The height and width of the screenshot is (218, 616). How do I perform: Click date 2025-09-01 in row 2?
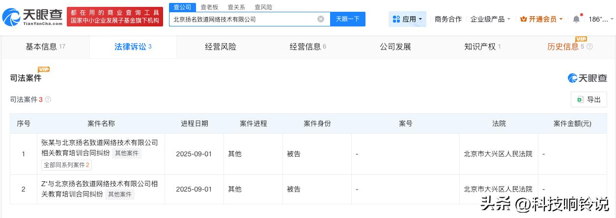point(194,189)
